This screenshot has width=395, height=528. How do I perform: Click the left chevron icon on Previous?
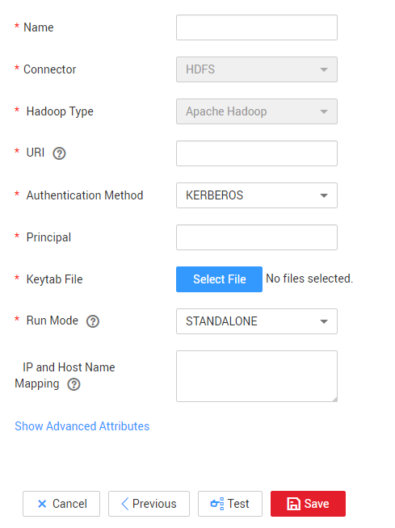tap(124, 504)
